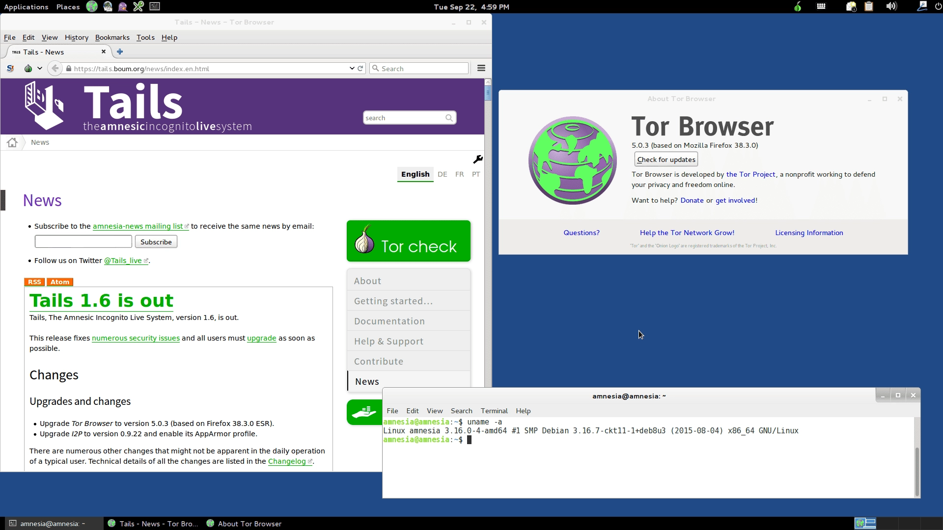Viewport: 943px width, 530px height.
Task: Open a new browser tab
Action: tap(120, 52)
